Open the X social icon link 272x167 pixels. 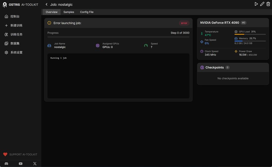[35, 164]
